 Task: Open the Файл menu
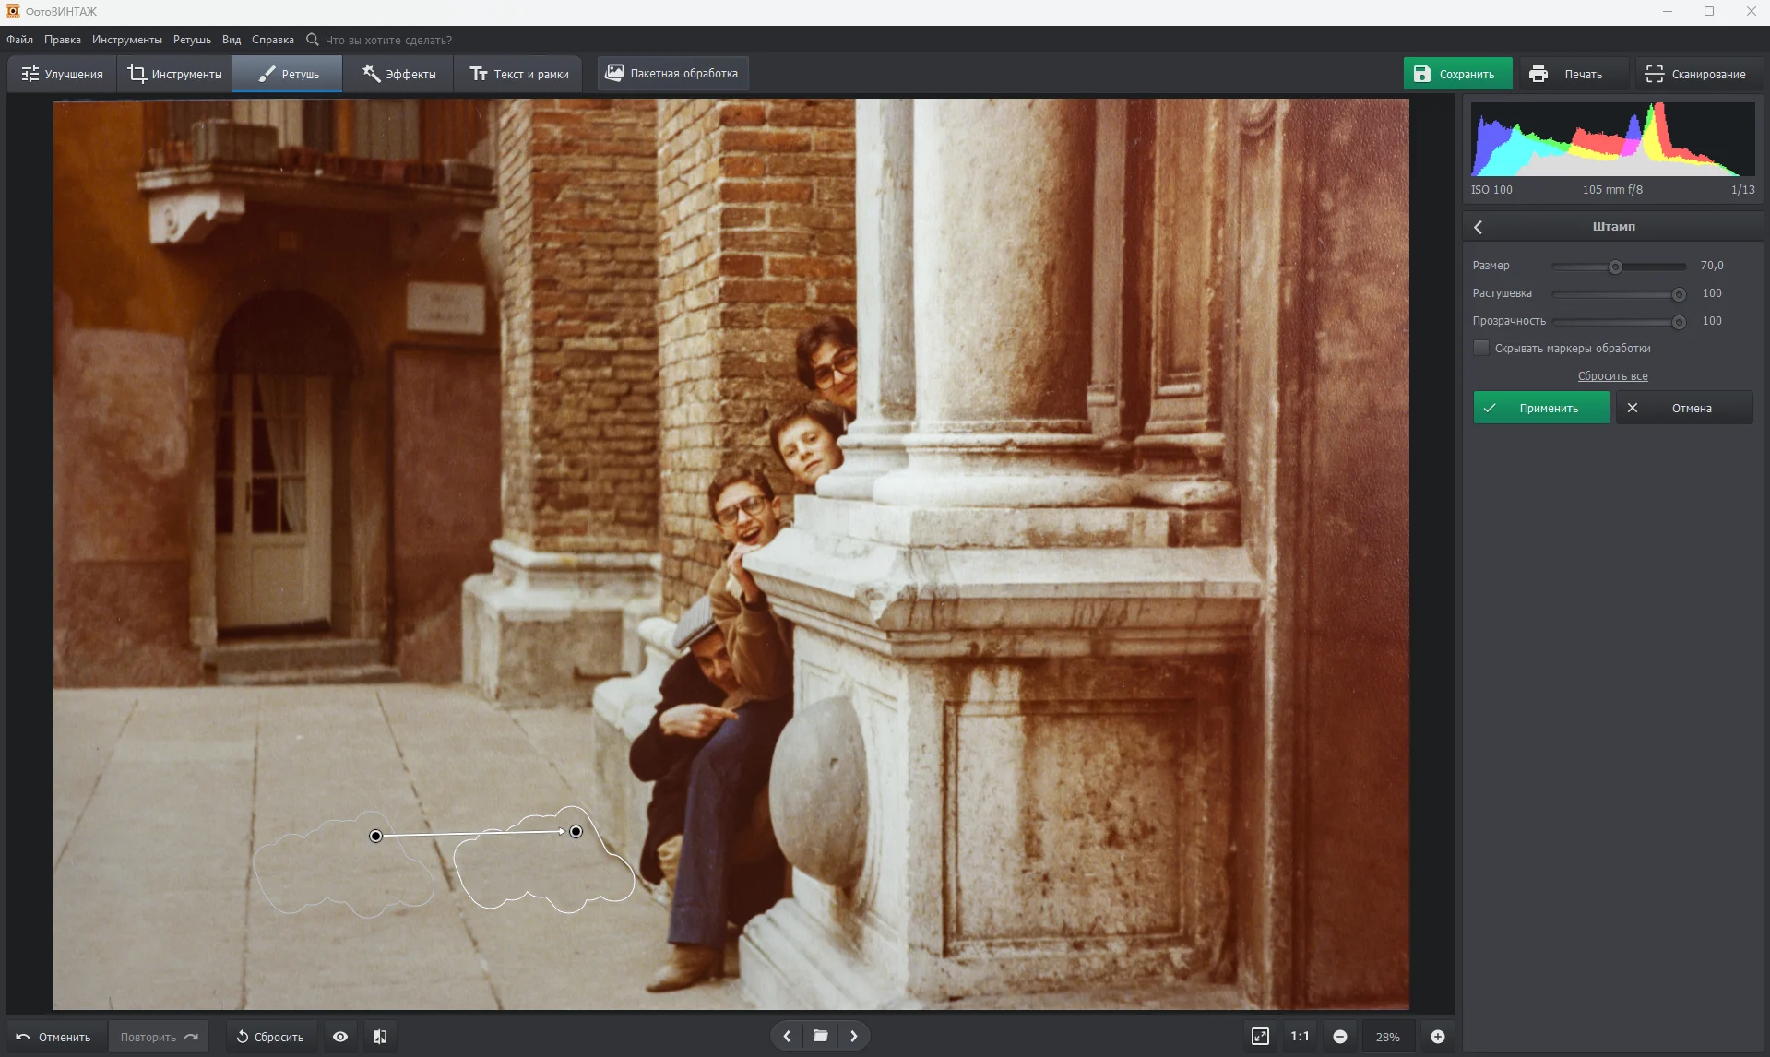pyautogui.click(x=19, y=40)
